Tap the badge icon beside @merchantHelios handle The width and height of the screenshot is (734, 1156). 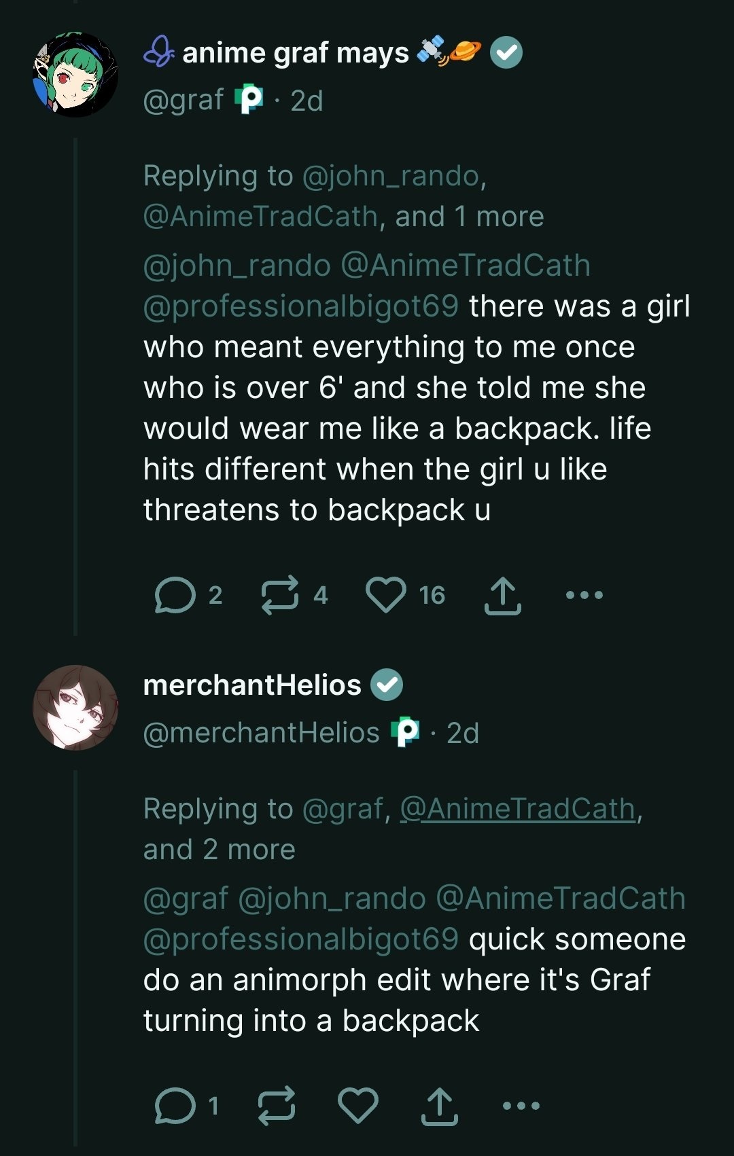(x=406, y=732)
